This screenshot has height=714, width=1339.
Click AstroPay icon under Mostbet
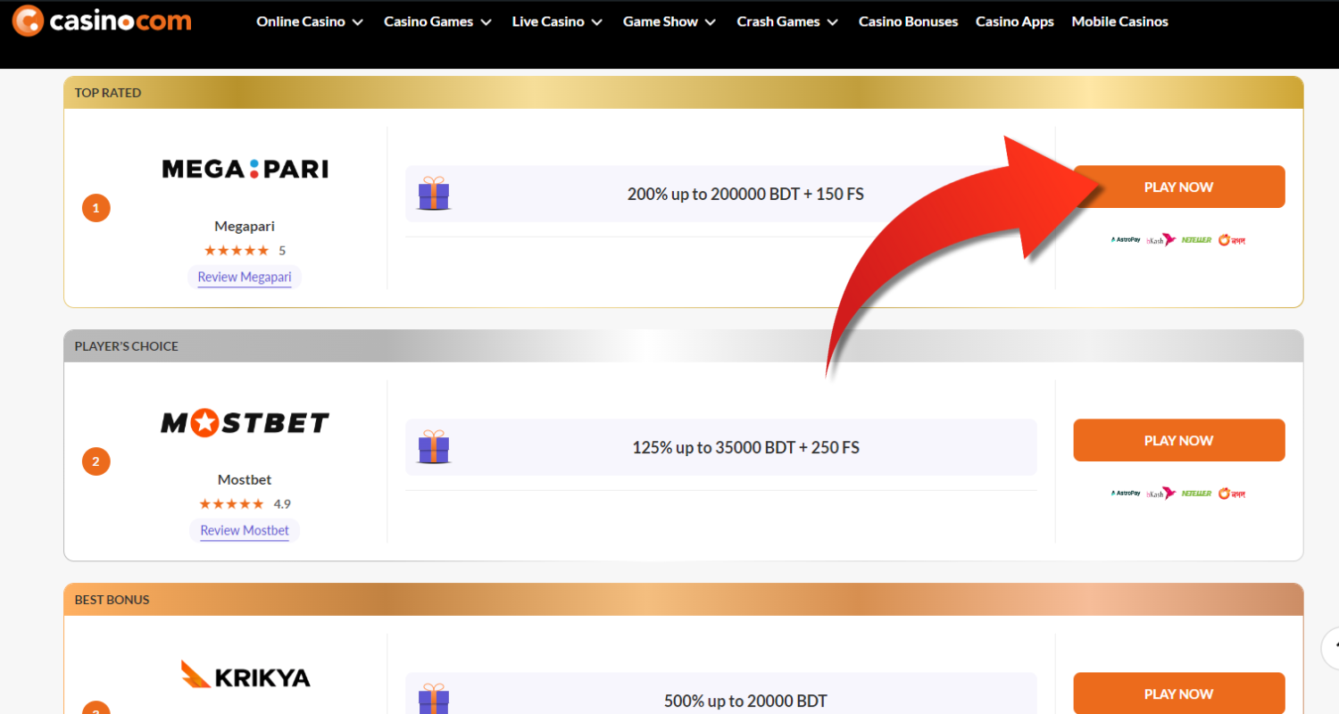(1126, 494)
